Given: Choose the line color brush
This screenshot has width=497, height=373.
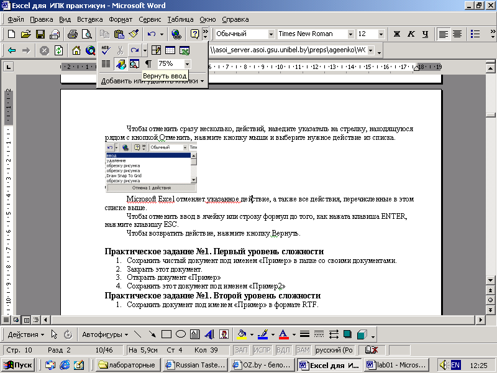Looking at the screenshot, I should [263, 334].
